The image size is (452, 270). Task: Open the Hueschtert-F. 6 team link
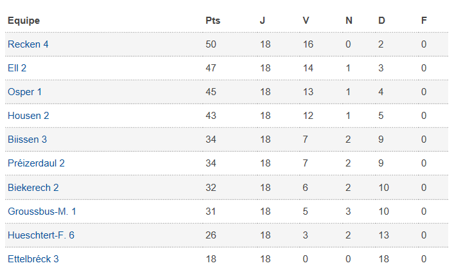pyautogui.click(x=41, y=235)
